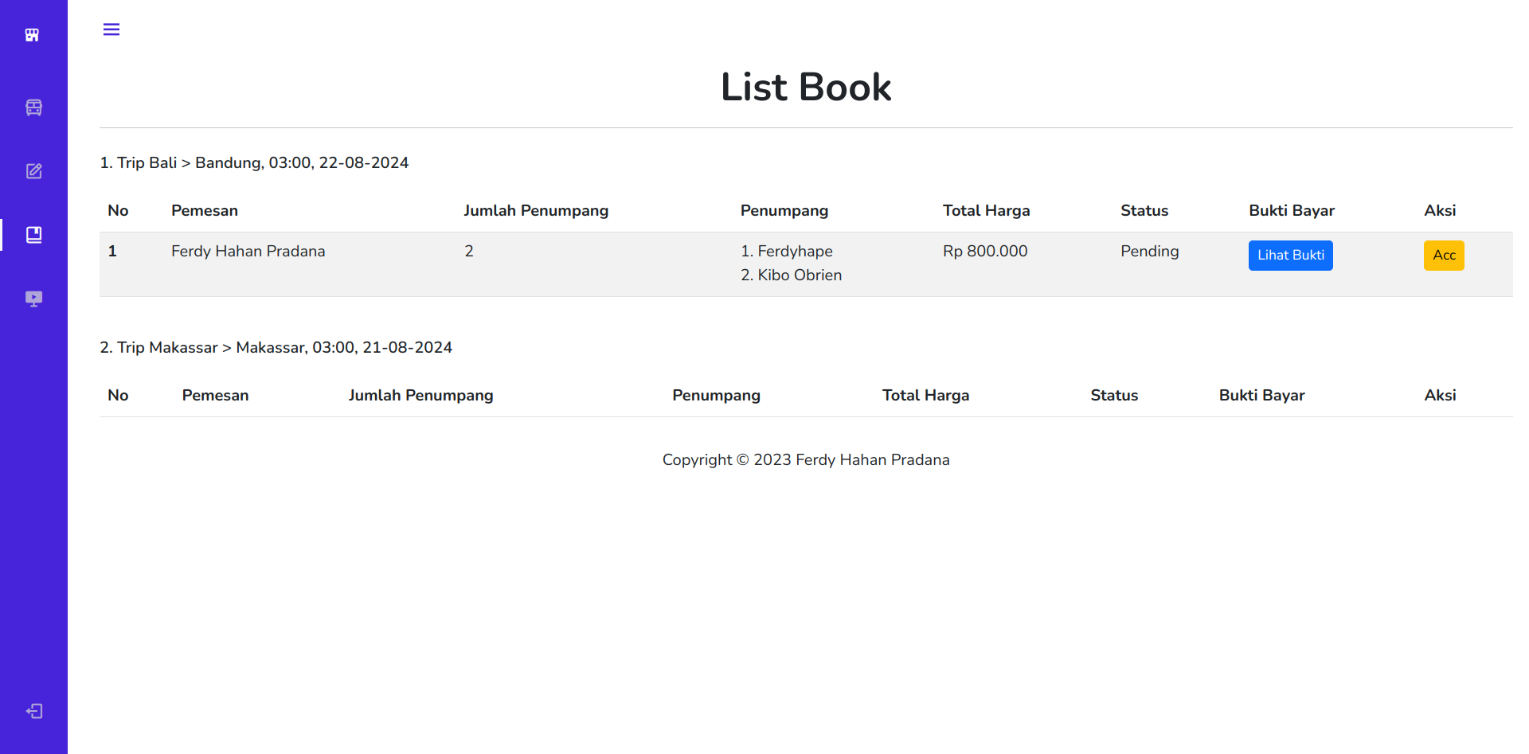Click the logout icon at sidebar bottom
This screenshot has width=1529, height=754.
point(33,711)
